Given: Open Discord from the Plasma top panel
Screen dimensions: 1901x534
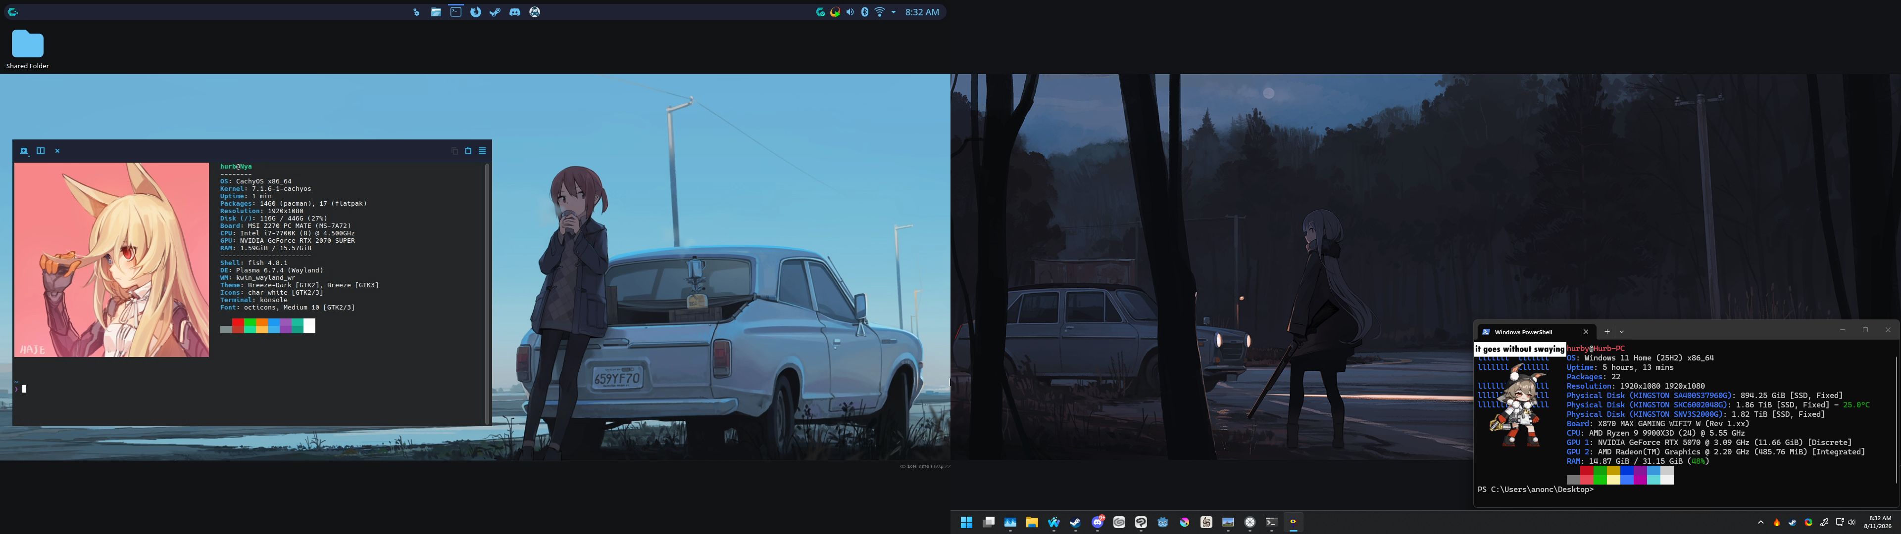Looking at the screenshot, I should 515,12.
